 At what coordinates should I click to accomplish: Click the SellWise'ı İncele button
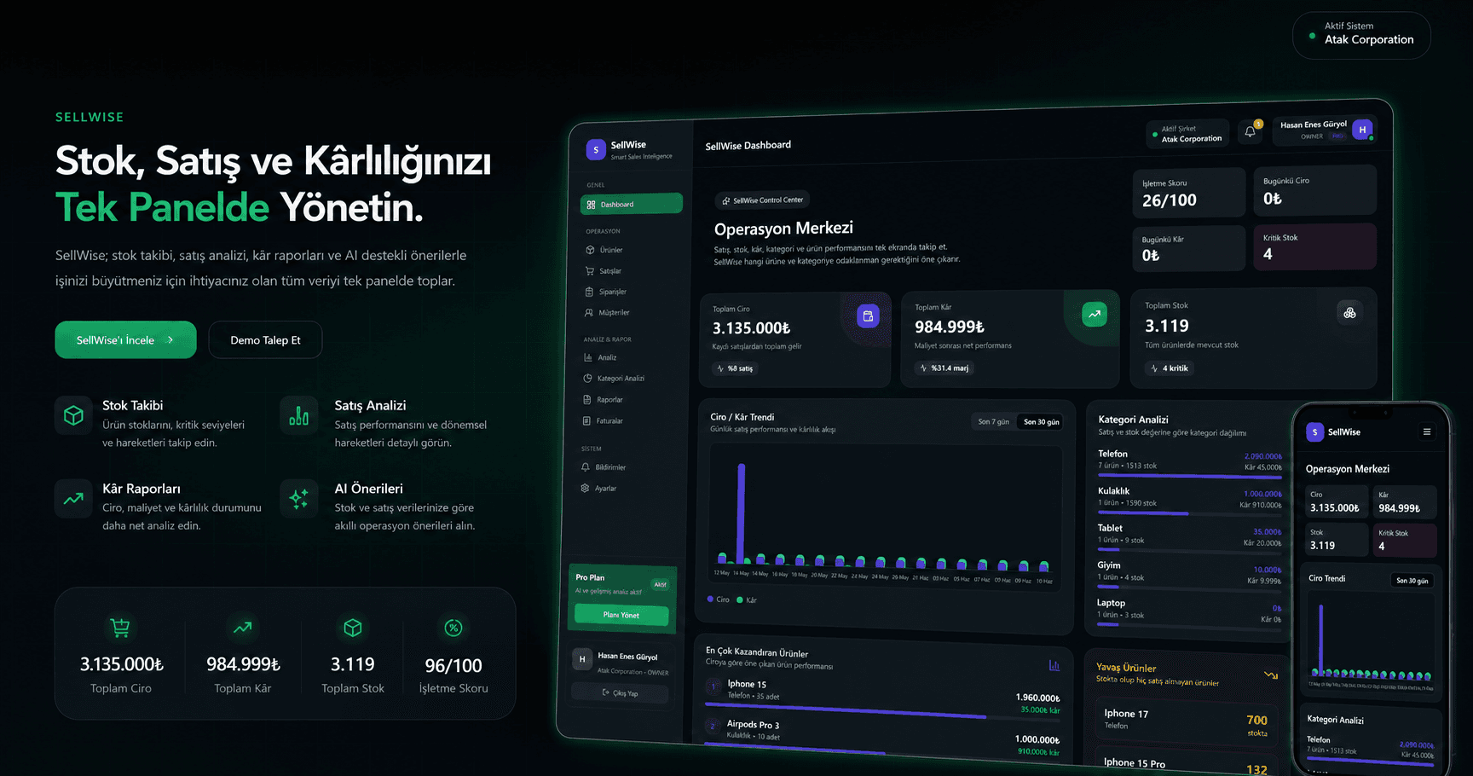[x=125, y=340]
